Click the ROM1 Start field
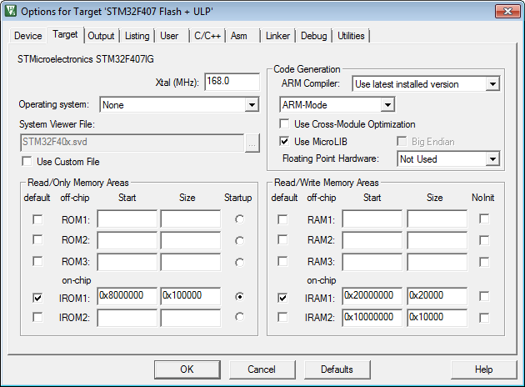 click(127, 219)
